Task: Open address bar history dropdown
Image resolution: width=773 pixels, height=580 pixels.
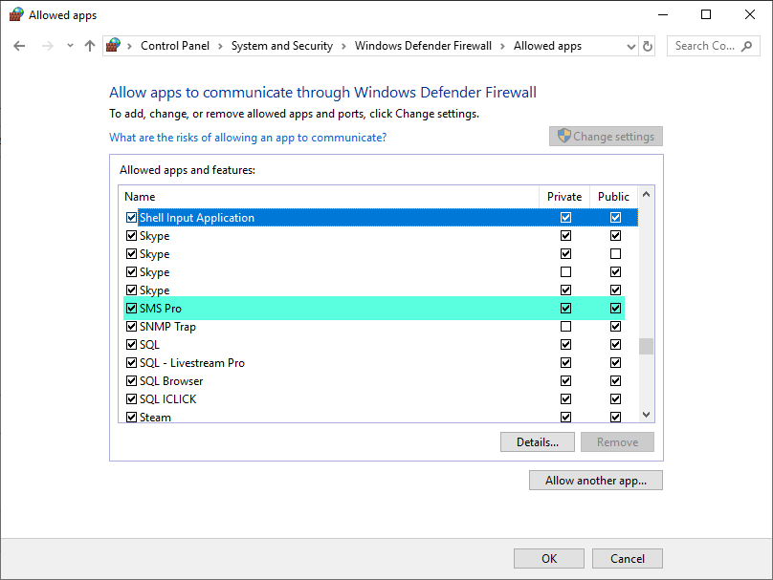Action: 631,46
